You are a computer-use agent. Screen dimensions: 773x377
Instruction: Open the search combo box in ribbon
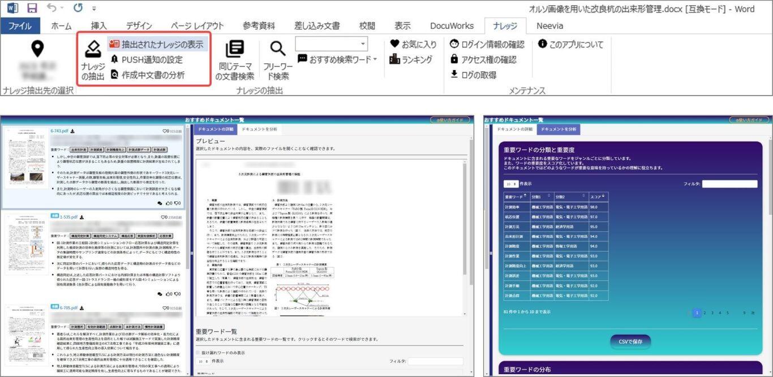[x=332, y=44]
